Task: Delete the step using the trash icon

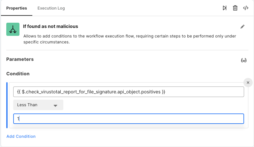Action: pyautogui.click(x=235, y=8)
